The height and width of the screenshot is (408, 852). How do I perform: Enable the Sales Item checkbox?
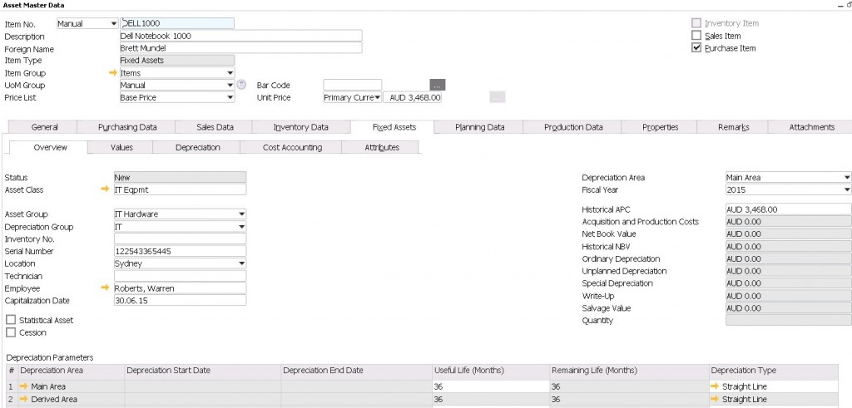point(696,36)
